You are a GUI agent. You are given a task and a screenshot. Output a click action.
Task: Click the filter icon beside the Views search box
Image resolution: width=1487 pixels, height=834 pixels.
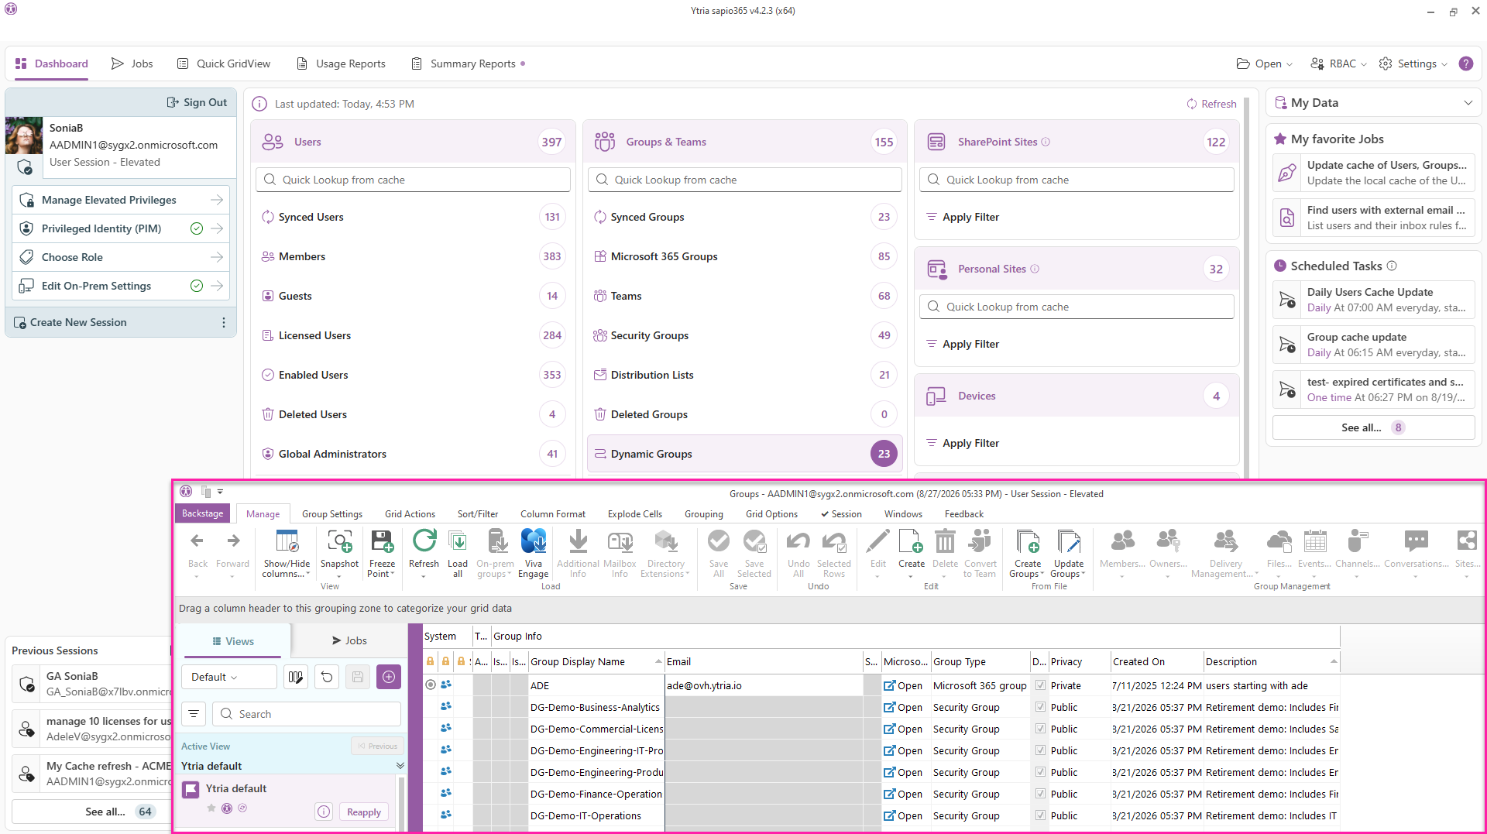194,714
